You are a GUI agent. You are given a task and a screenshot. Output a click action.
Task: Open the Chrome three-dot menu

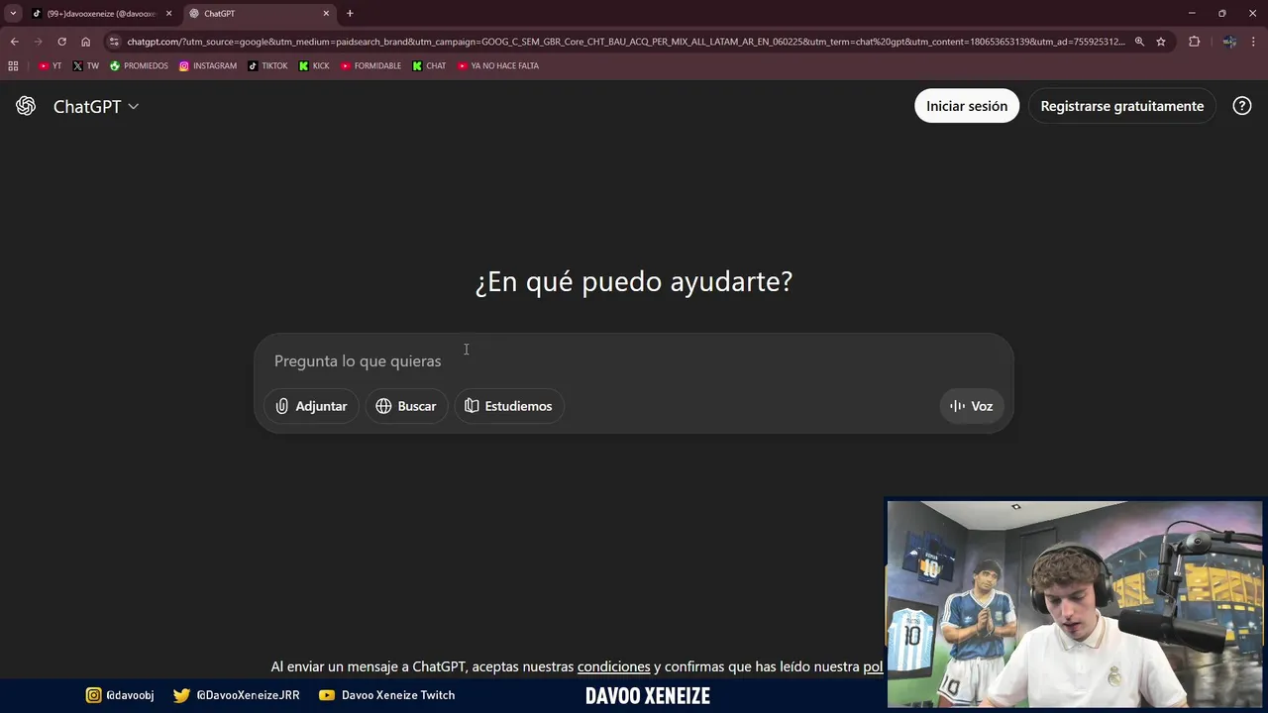coord(1253,42)
